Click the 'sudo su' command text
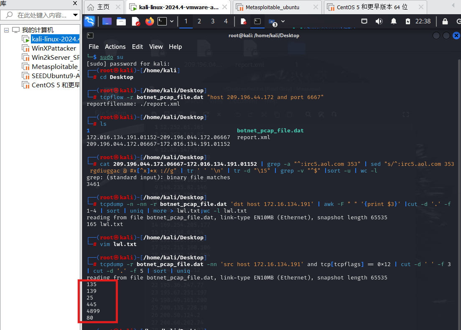Screen dimensions: 461x330 point(112,57)
